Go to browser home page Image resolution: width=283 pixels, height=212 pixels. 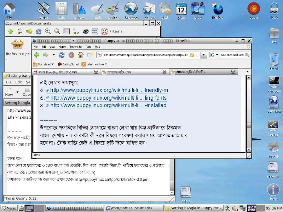point(81,55)
